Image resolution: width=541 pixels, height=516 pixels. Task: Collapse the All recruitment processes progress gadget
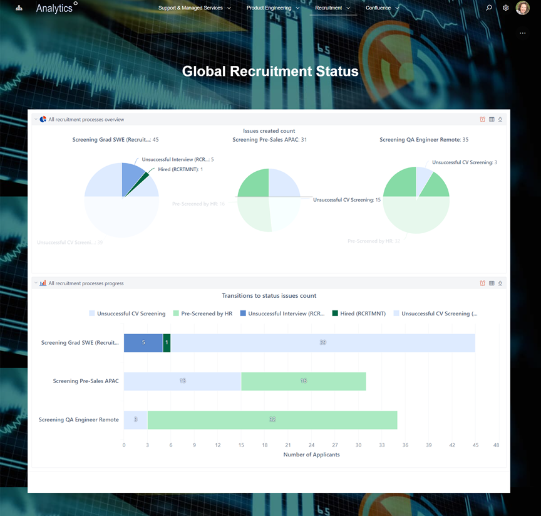click(x=35, y=283)
